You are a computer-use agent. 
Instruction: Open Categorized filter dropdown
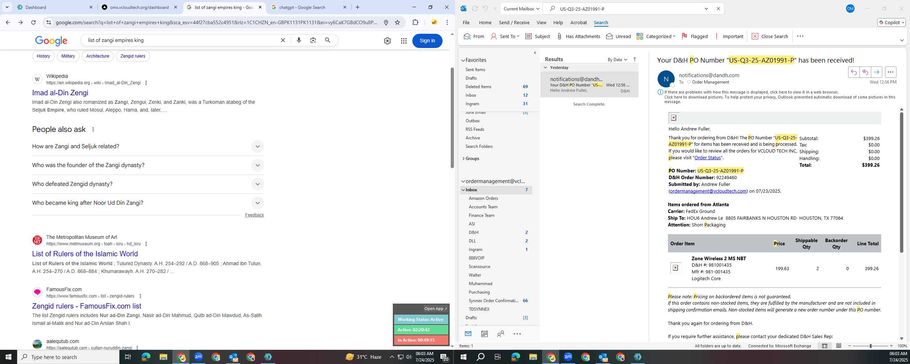coord(656,36)
